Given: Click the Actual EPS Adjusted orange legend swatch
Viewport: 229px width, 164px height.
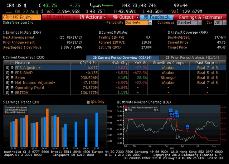Looking at the screenshot, I should point(5,112).
